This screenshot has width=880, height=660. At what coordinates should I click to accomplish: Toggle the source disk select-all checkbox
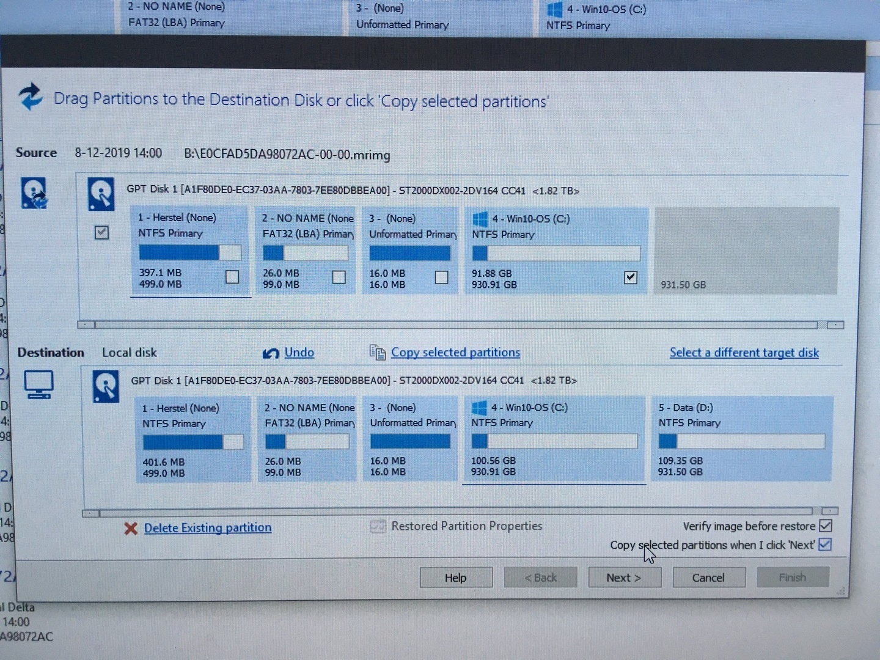tap(101, 232)
